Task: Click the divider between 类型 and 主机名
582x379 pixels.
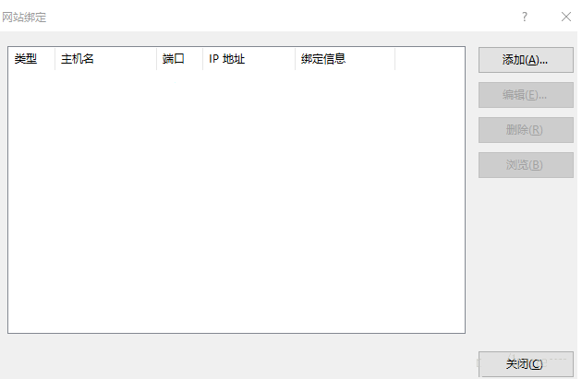Action: coord(55,59)
